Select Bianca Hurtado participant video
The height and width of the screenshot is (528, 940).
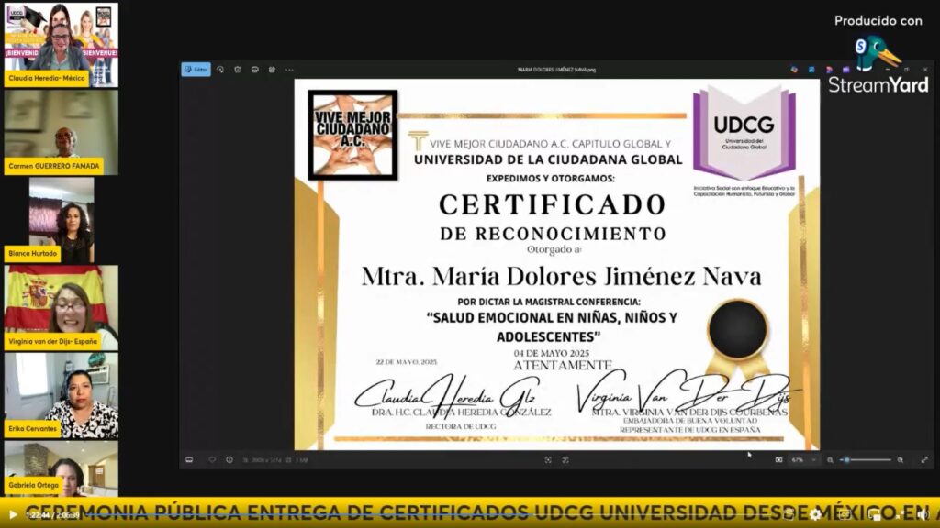point(62,220)
